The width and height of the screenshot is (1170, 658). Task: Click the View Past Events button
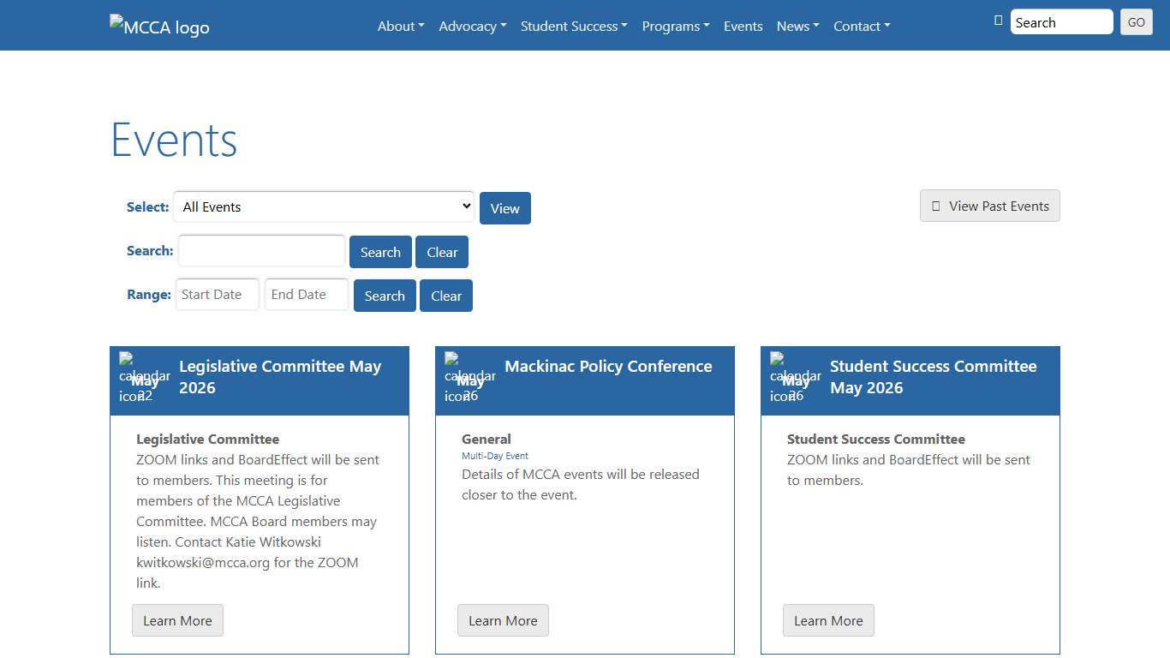click(989, 206)
